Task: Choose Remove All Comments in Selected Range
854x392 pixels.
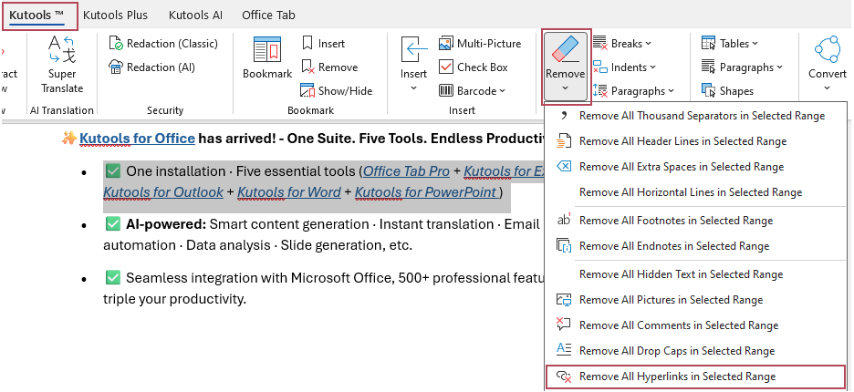Action: point(696,325)
